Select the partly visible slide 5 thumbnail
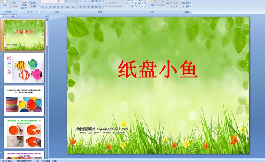Viewport: 265px width, 162px height. pyautogui.click(x=24, y=155)
